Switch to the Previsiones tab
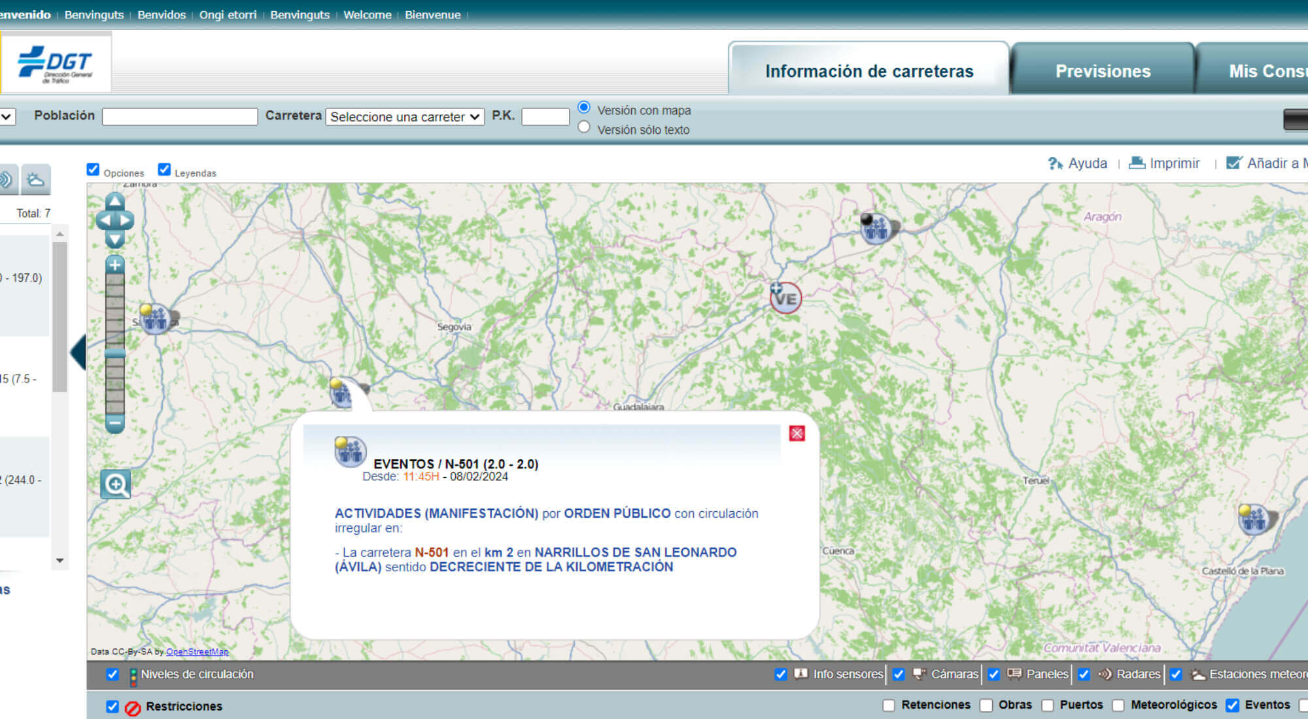Viewport: 1308px width, 719px height. click(1102, 71)
